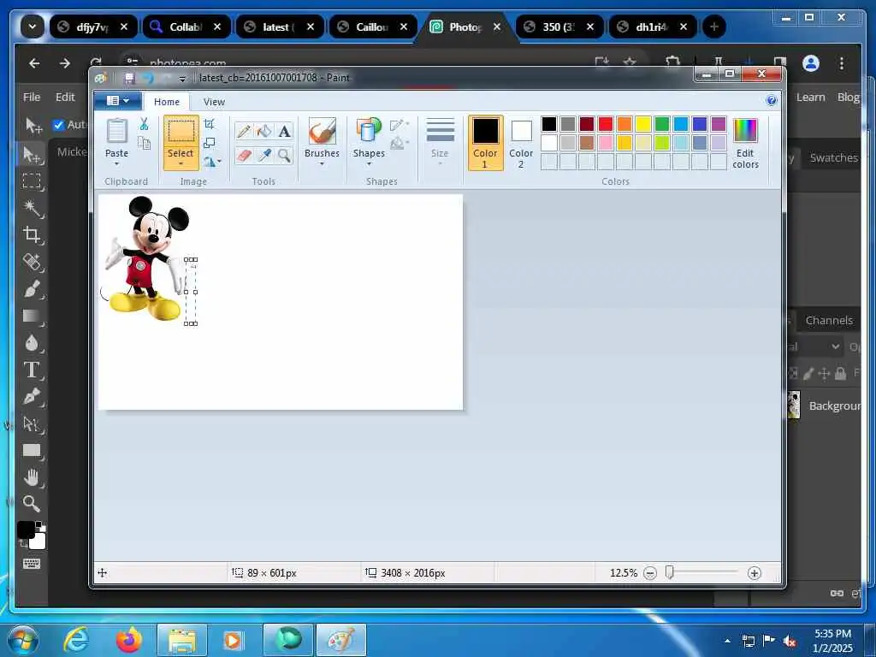The width and height of the screenshot is (876, 657).
Task: Expand the Select options arrow
Action: click(x=181, y=164)
